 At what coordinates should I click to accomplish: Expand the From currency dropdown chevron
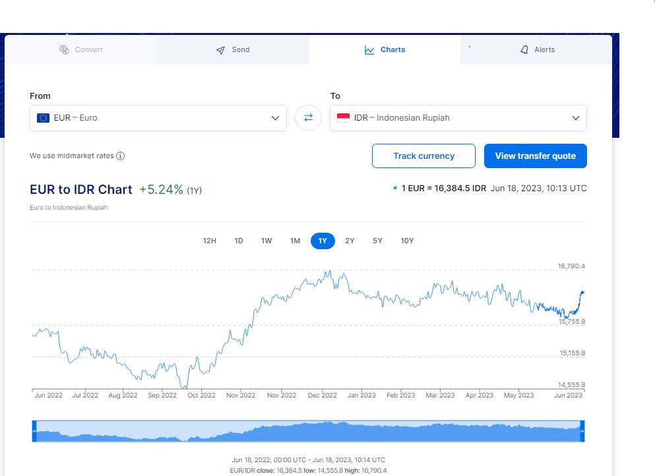(275, 118)
